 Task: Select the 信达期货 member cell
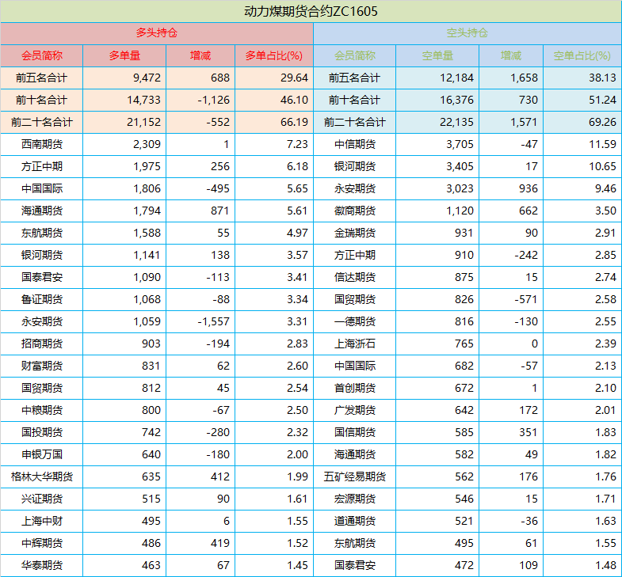pos(355,277)
